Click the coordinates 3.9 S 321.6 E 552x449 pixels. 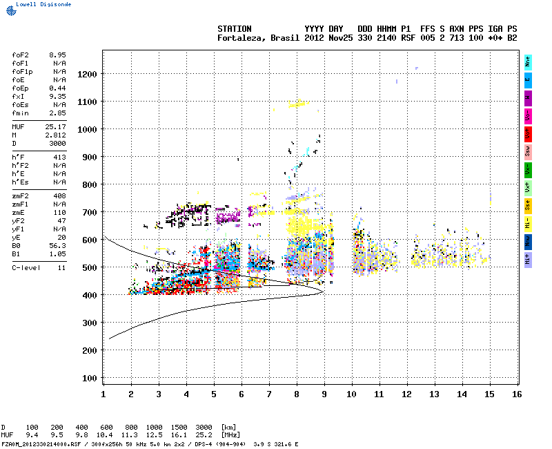[276, 444]
